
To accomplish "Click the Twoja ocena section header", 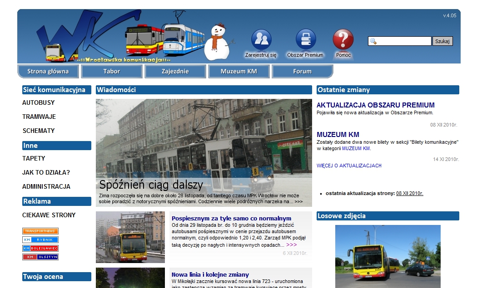I will coord(57,277).
